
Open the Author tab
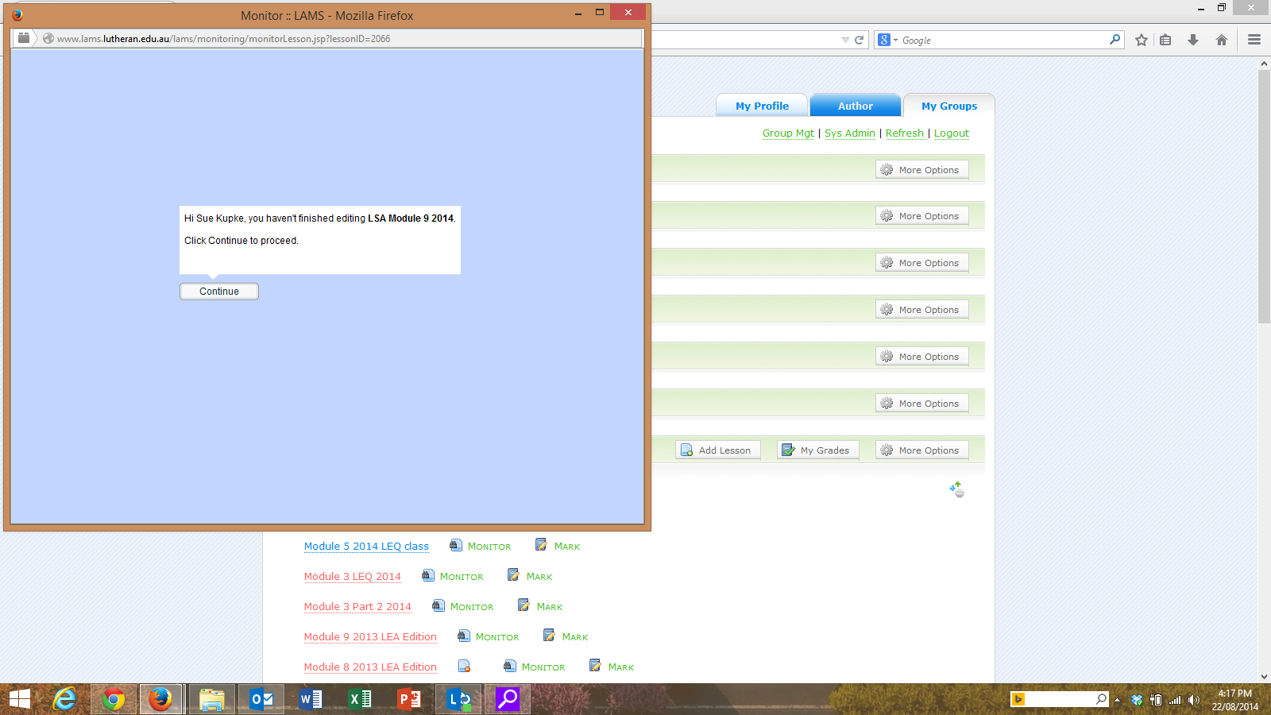tap(855, 106)
